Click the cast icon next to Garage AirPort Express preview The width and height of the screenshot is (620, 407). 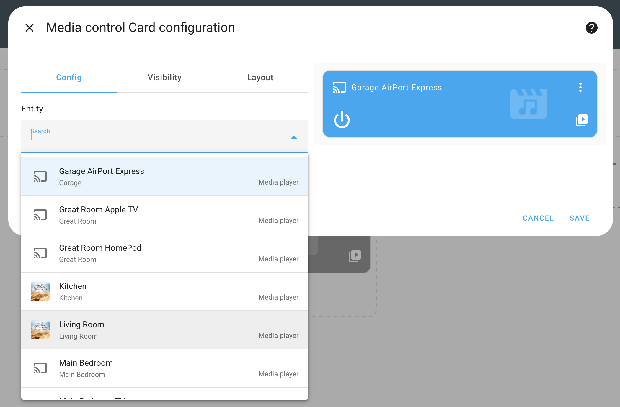pos(339,87)
